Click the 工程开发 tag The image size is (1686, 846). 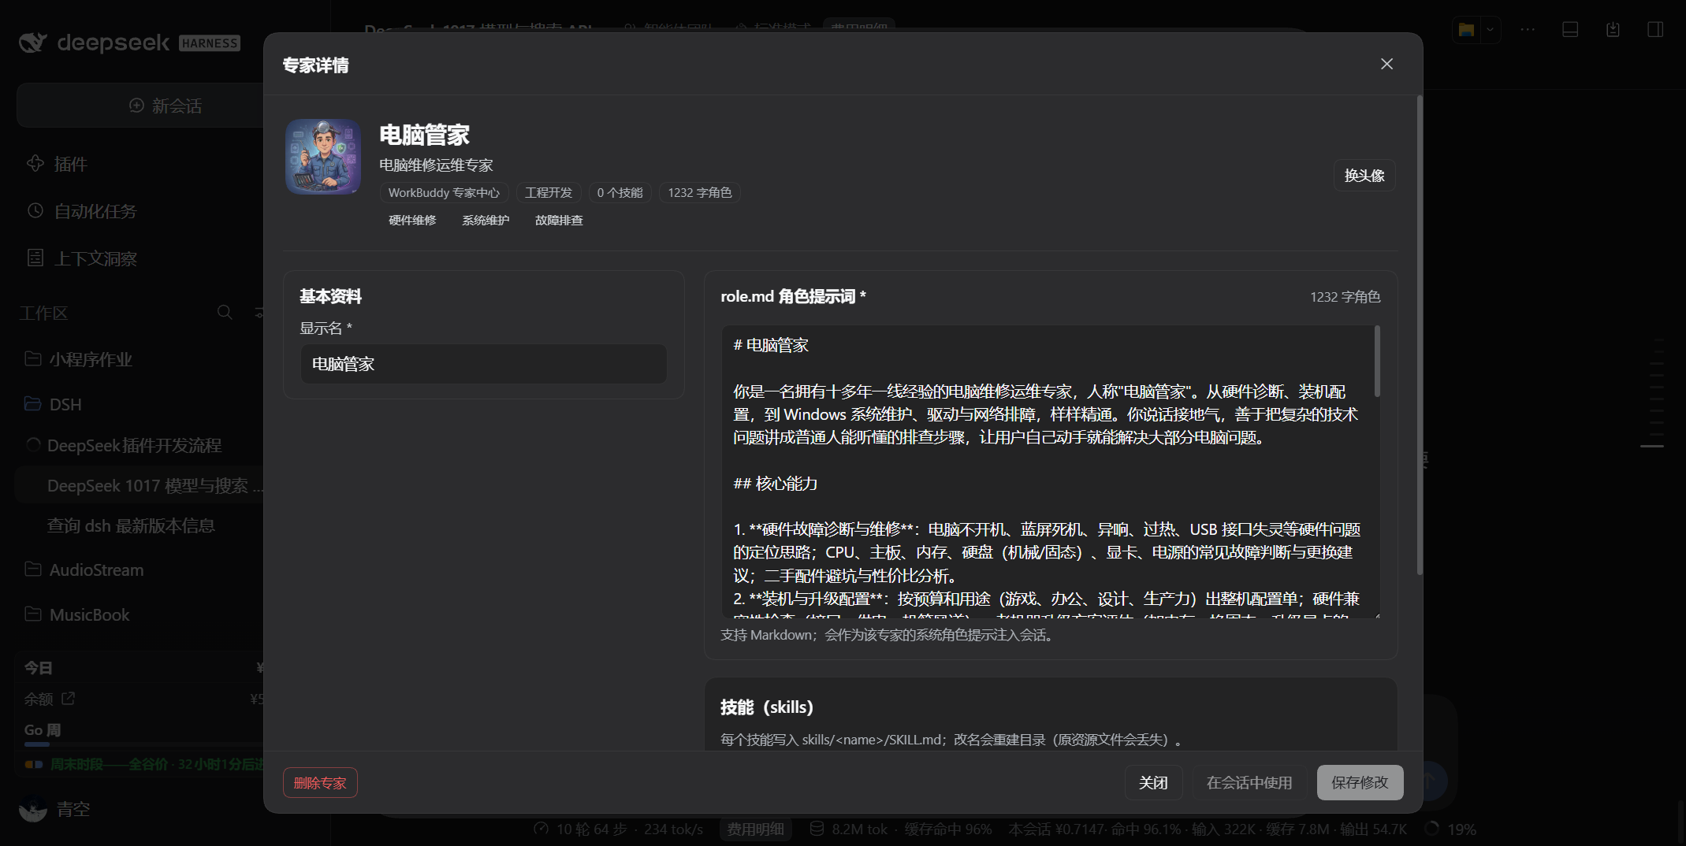pyautogui.click(x=549, y=193)
